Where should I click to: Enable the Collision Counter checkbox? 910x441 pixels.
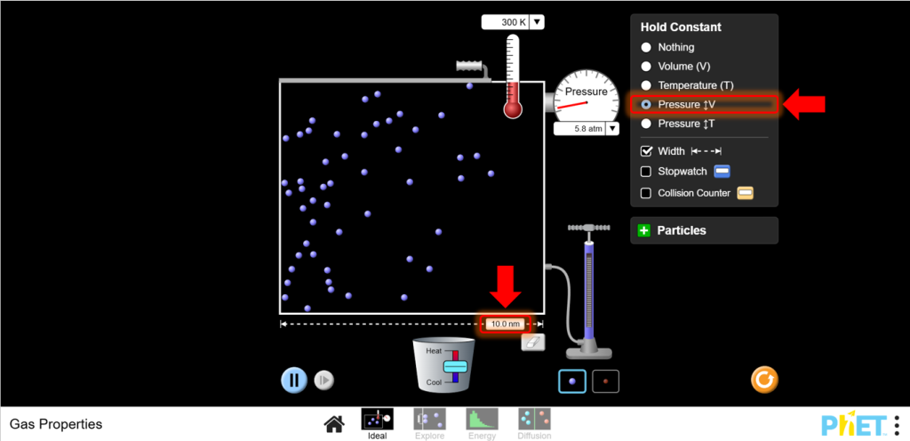coord(646,193)
